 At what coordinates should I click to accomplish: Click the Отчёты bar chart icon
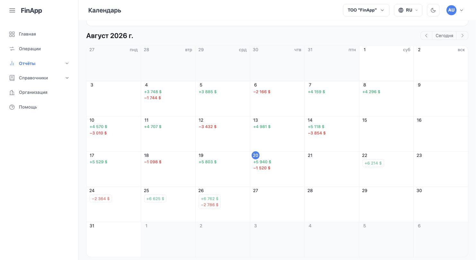pos(12,63)
